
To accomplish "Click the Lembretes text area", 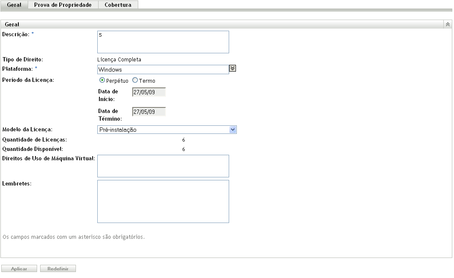I will 163,201.
